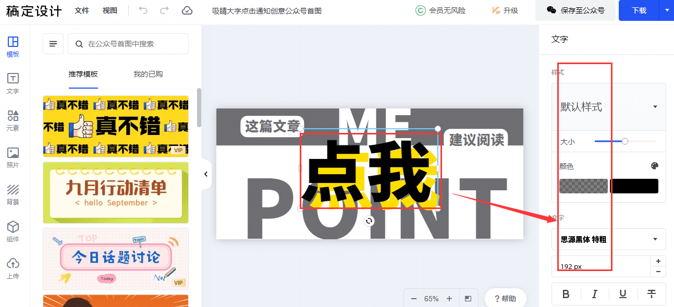This screenshot has height=307, width=674.
Task: Select the 建议阅读 text on canvas
Action: point(476,139)
